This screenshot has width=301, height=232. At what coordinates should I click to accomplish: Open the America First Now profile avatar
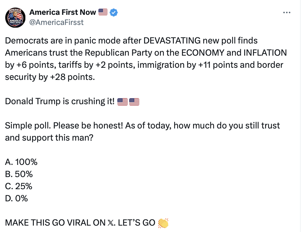click(x=15, y=17)
